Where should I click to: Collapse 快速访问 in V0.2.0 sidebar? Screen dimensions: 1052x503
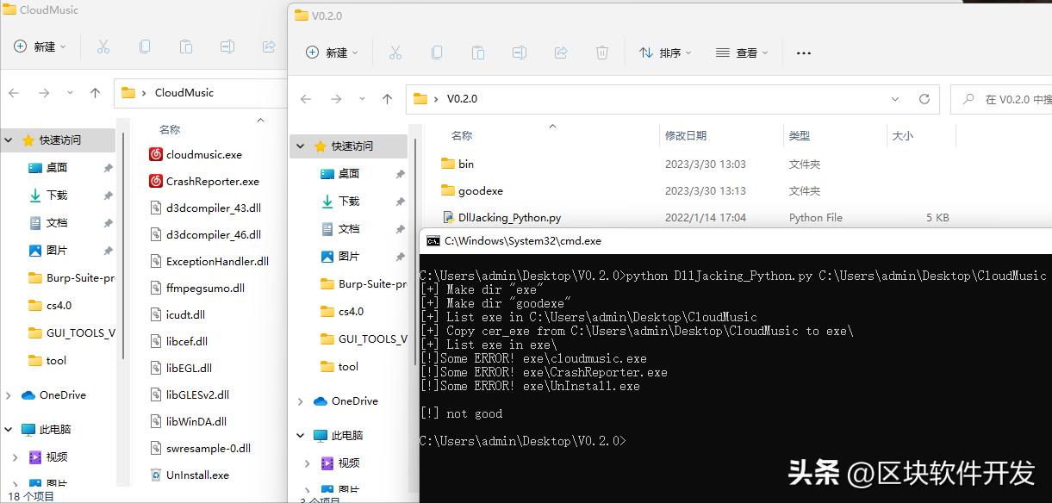(301, 146)
